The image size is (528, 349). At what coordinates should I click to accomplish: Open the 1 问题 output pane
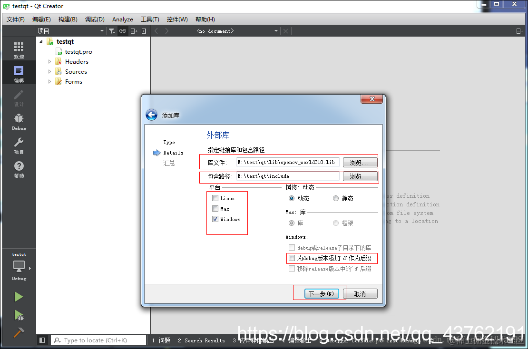pos(161,340)
